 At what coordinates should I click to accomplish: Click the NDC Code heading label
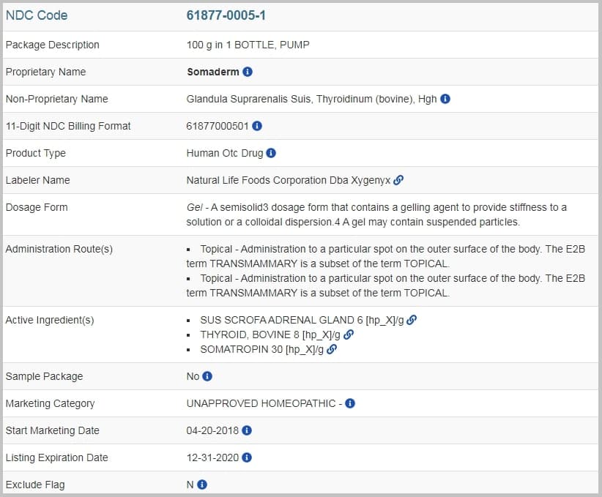pyautogui.click(x=37, y=15)
